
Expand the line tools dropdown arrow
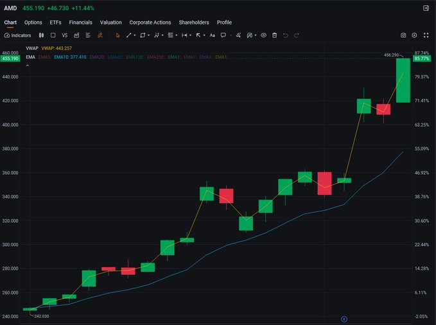click(135, 35)
